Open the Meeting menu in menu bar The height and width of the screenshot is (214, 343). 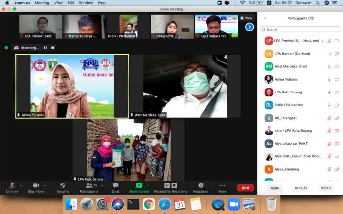click(42, 3)
